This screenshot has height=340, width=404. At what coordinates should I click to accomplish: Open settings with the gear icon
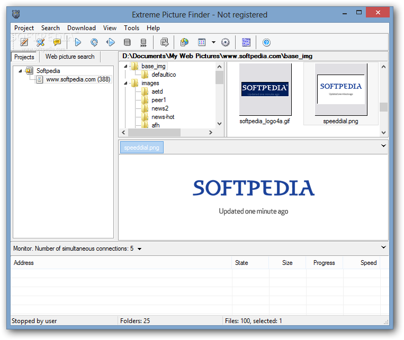(226, 42)
